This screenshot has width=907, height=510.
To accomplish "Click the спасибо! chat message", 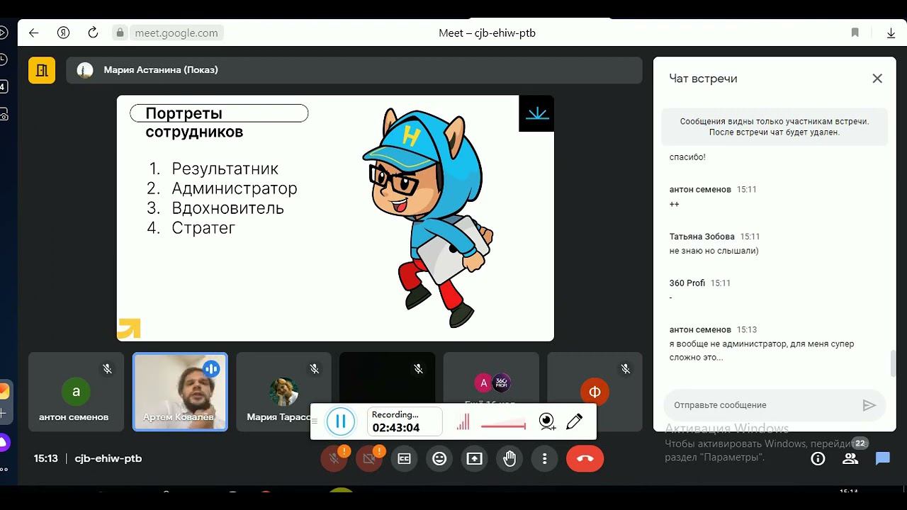I will tap(687, 157).
